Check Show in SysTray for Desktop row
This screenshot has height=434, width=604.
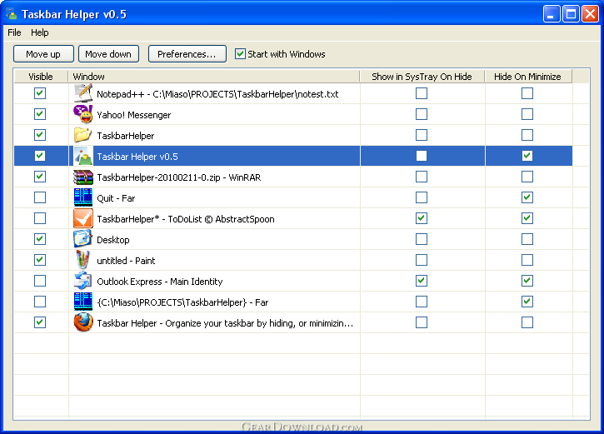tap(422, 239)
